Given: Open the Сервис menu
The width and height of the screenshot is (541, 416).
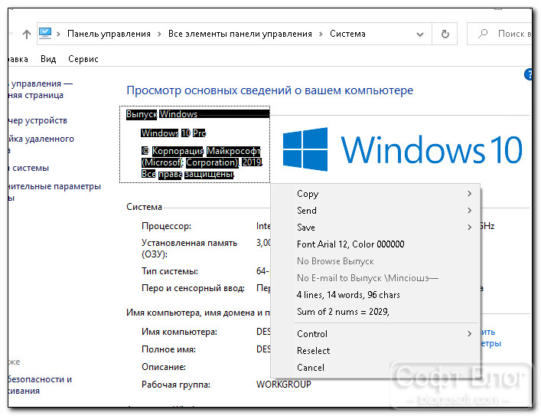Looking at the screenshot, I should [83, 59].
